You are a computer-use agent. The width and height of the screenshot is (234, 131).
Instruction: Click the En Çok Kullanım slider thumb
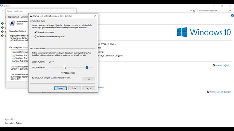pyautogui.click(x=87, y=68)
